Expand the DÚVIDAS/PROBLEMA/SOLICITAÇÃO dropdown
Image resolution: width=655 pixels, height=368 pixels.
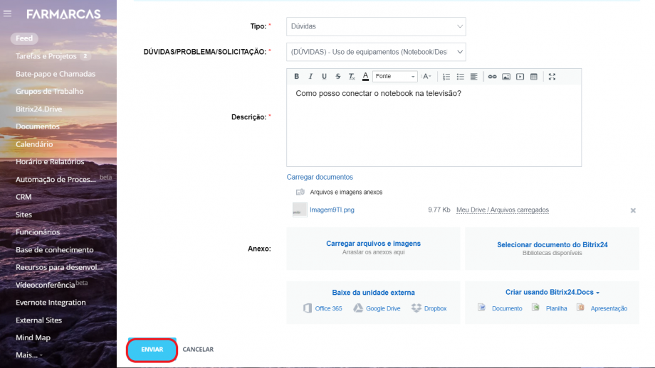[x=376, y=52]
